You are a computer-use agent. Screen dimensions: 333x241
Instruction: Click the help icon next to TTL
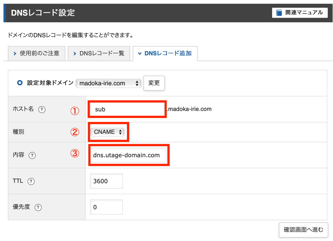click(31, 182)
